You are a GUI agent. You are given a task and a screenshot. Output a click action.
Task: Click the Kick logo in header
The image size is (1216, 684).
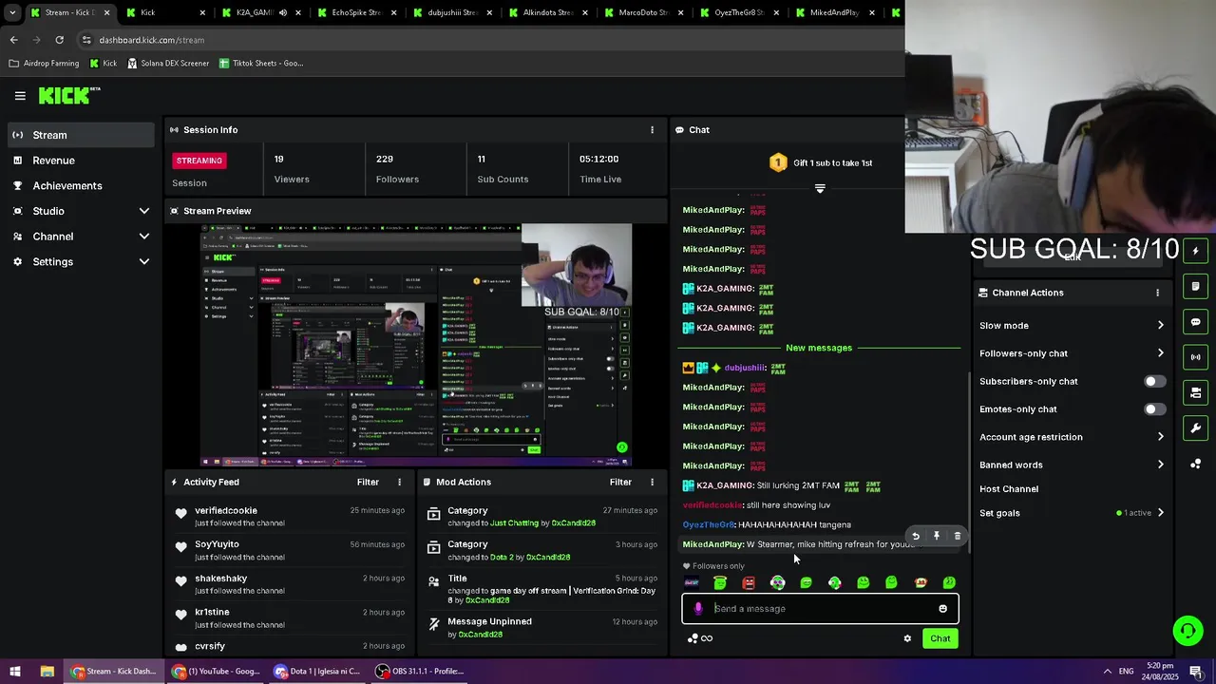point(68,95)
